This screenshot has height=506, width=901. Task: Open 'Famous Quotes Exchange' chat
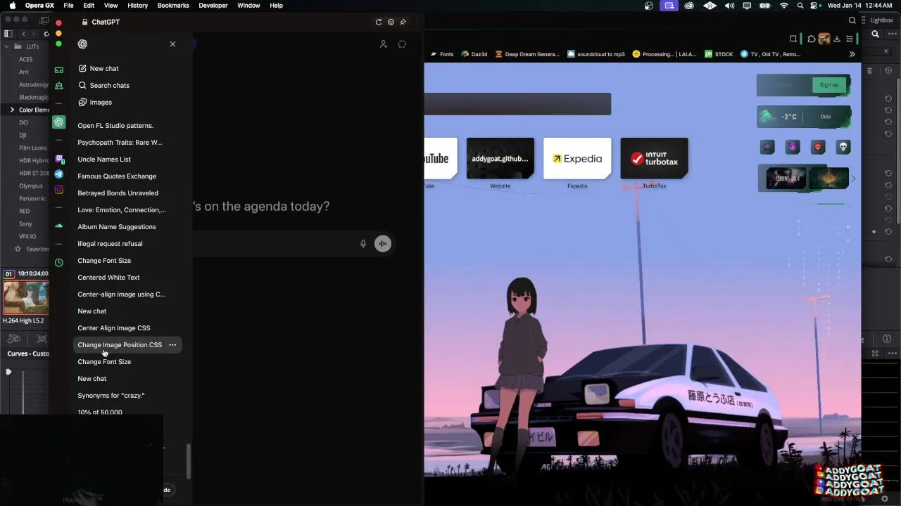117,176
